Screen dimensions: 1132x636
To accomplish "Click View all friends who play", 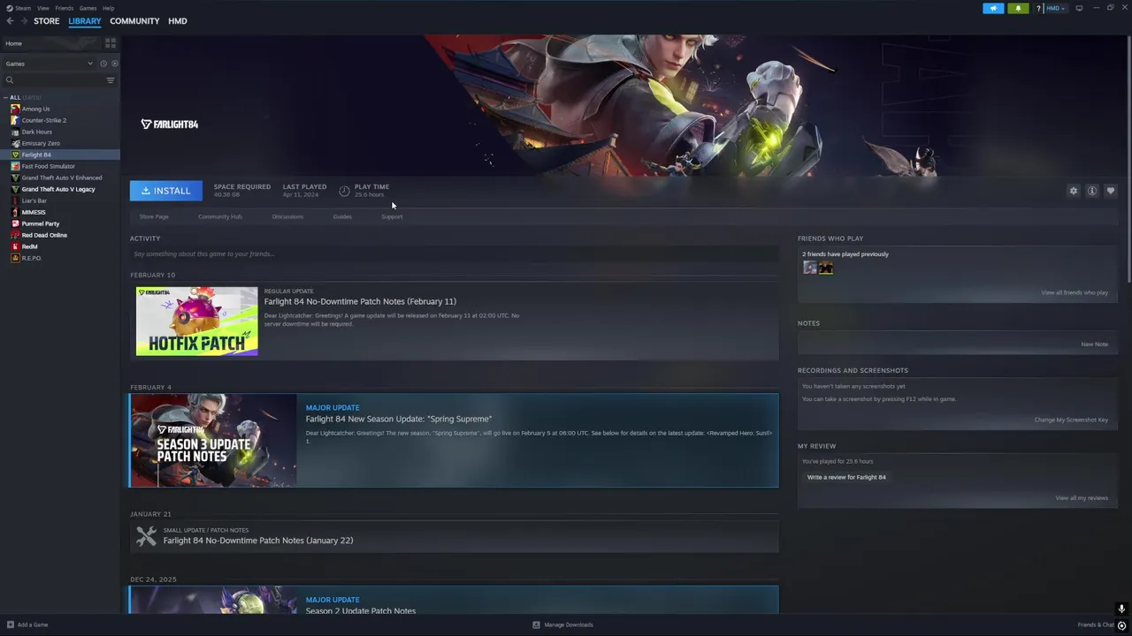I will tap(1075, 292).
